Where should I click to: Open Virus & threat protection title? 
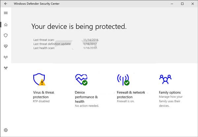point(44,95)
